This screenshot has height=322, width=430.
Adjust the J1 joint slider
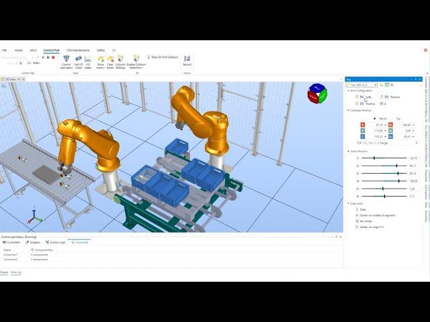tap(384, 158)
